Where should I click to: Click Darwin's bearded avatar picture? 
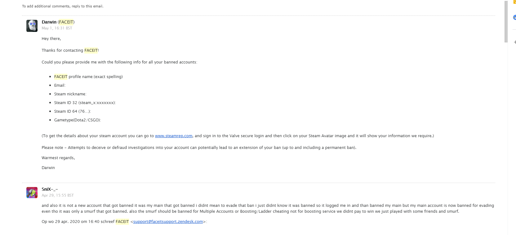tap(32, 26)
